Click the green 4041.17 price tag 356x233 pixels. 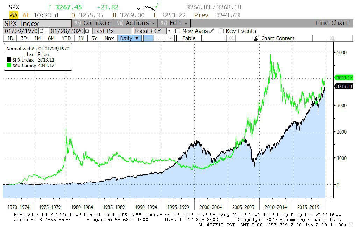coord(343,78)
